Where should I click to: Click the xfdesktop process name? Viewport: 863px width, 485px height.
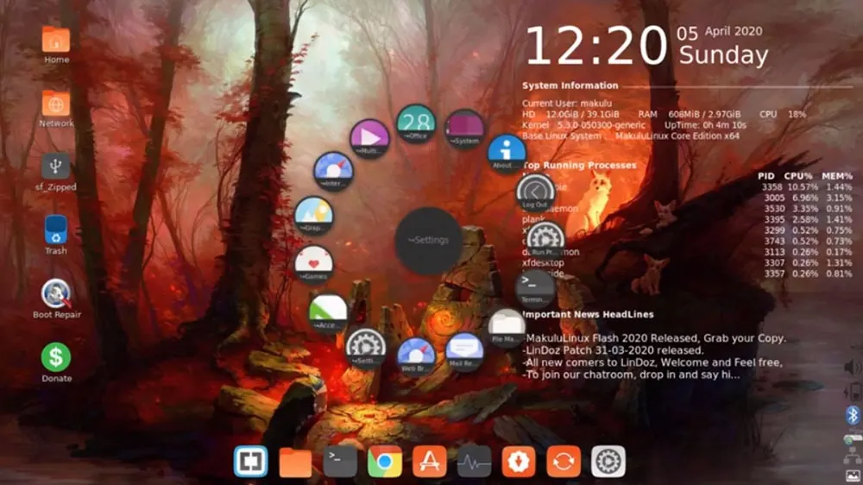click(x=543, y=262)
